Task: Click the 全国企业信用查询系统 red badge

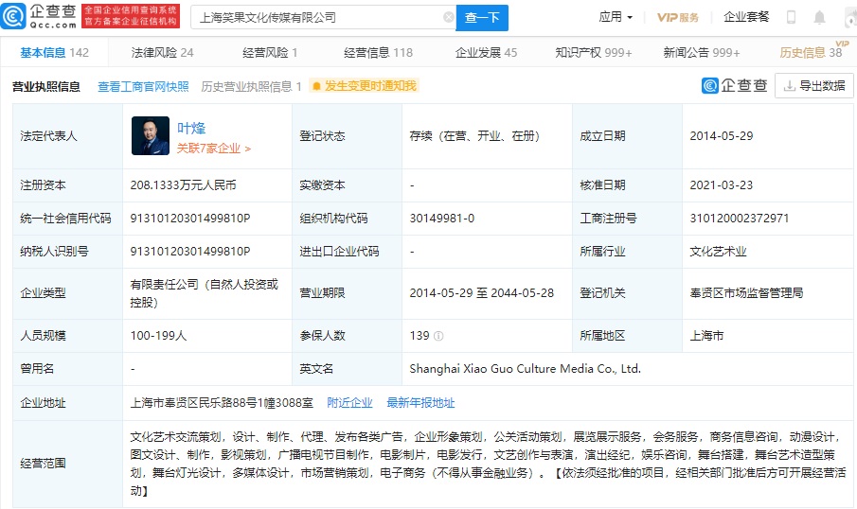Action: click(x=130, y=16)
